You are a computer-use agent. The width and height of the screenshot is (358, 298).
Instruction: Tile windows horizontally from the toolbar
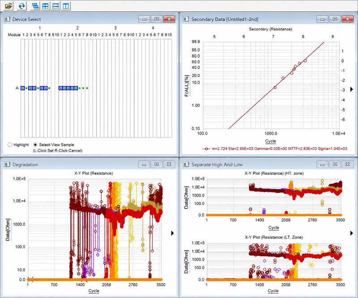(55, 6)
